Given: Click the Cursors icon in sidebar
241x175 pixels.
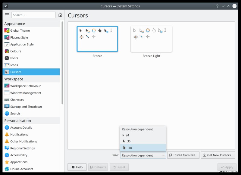Looking at the screenshot, I should click(x=7, y=72).
